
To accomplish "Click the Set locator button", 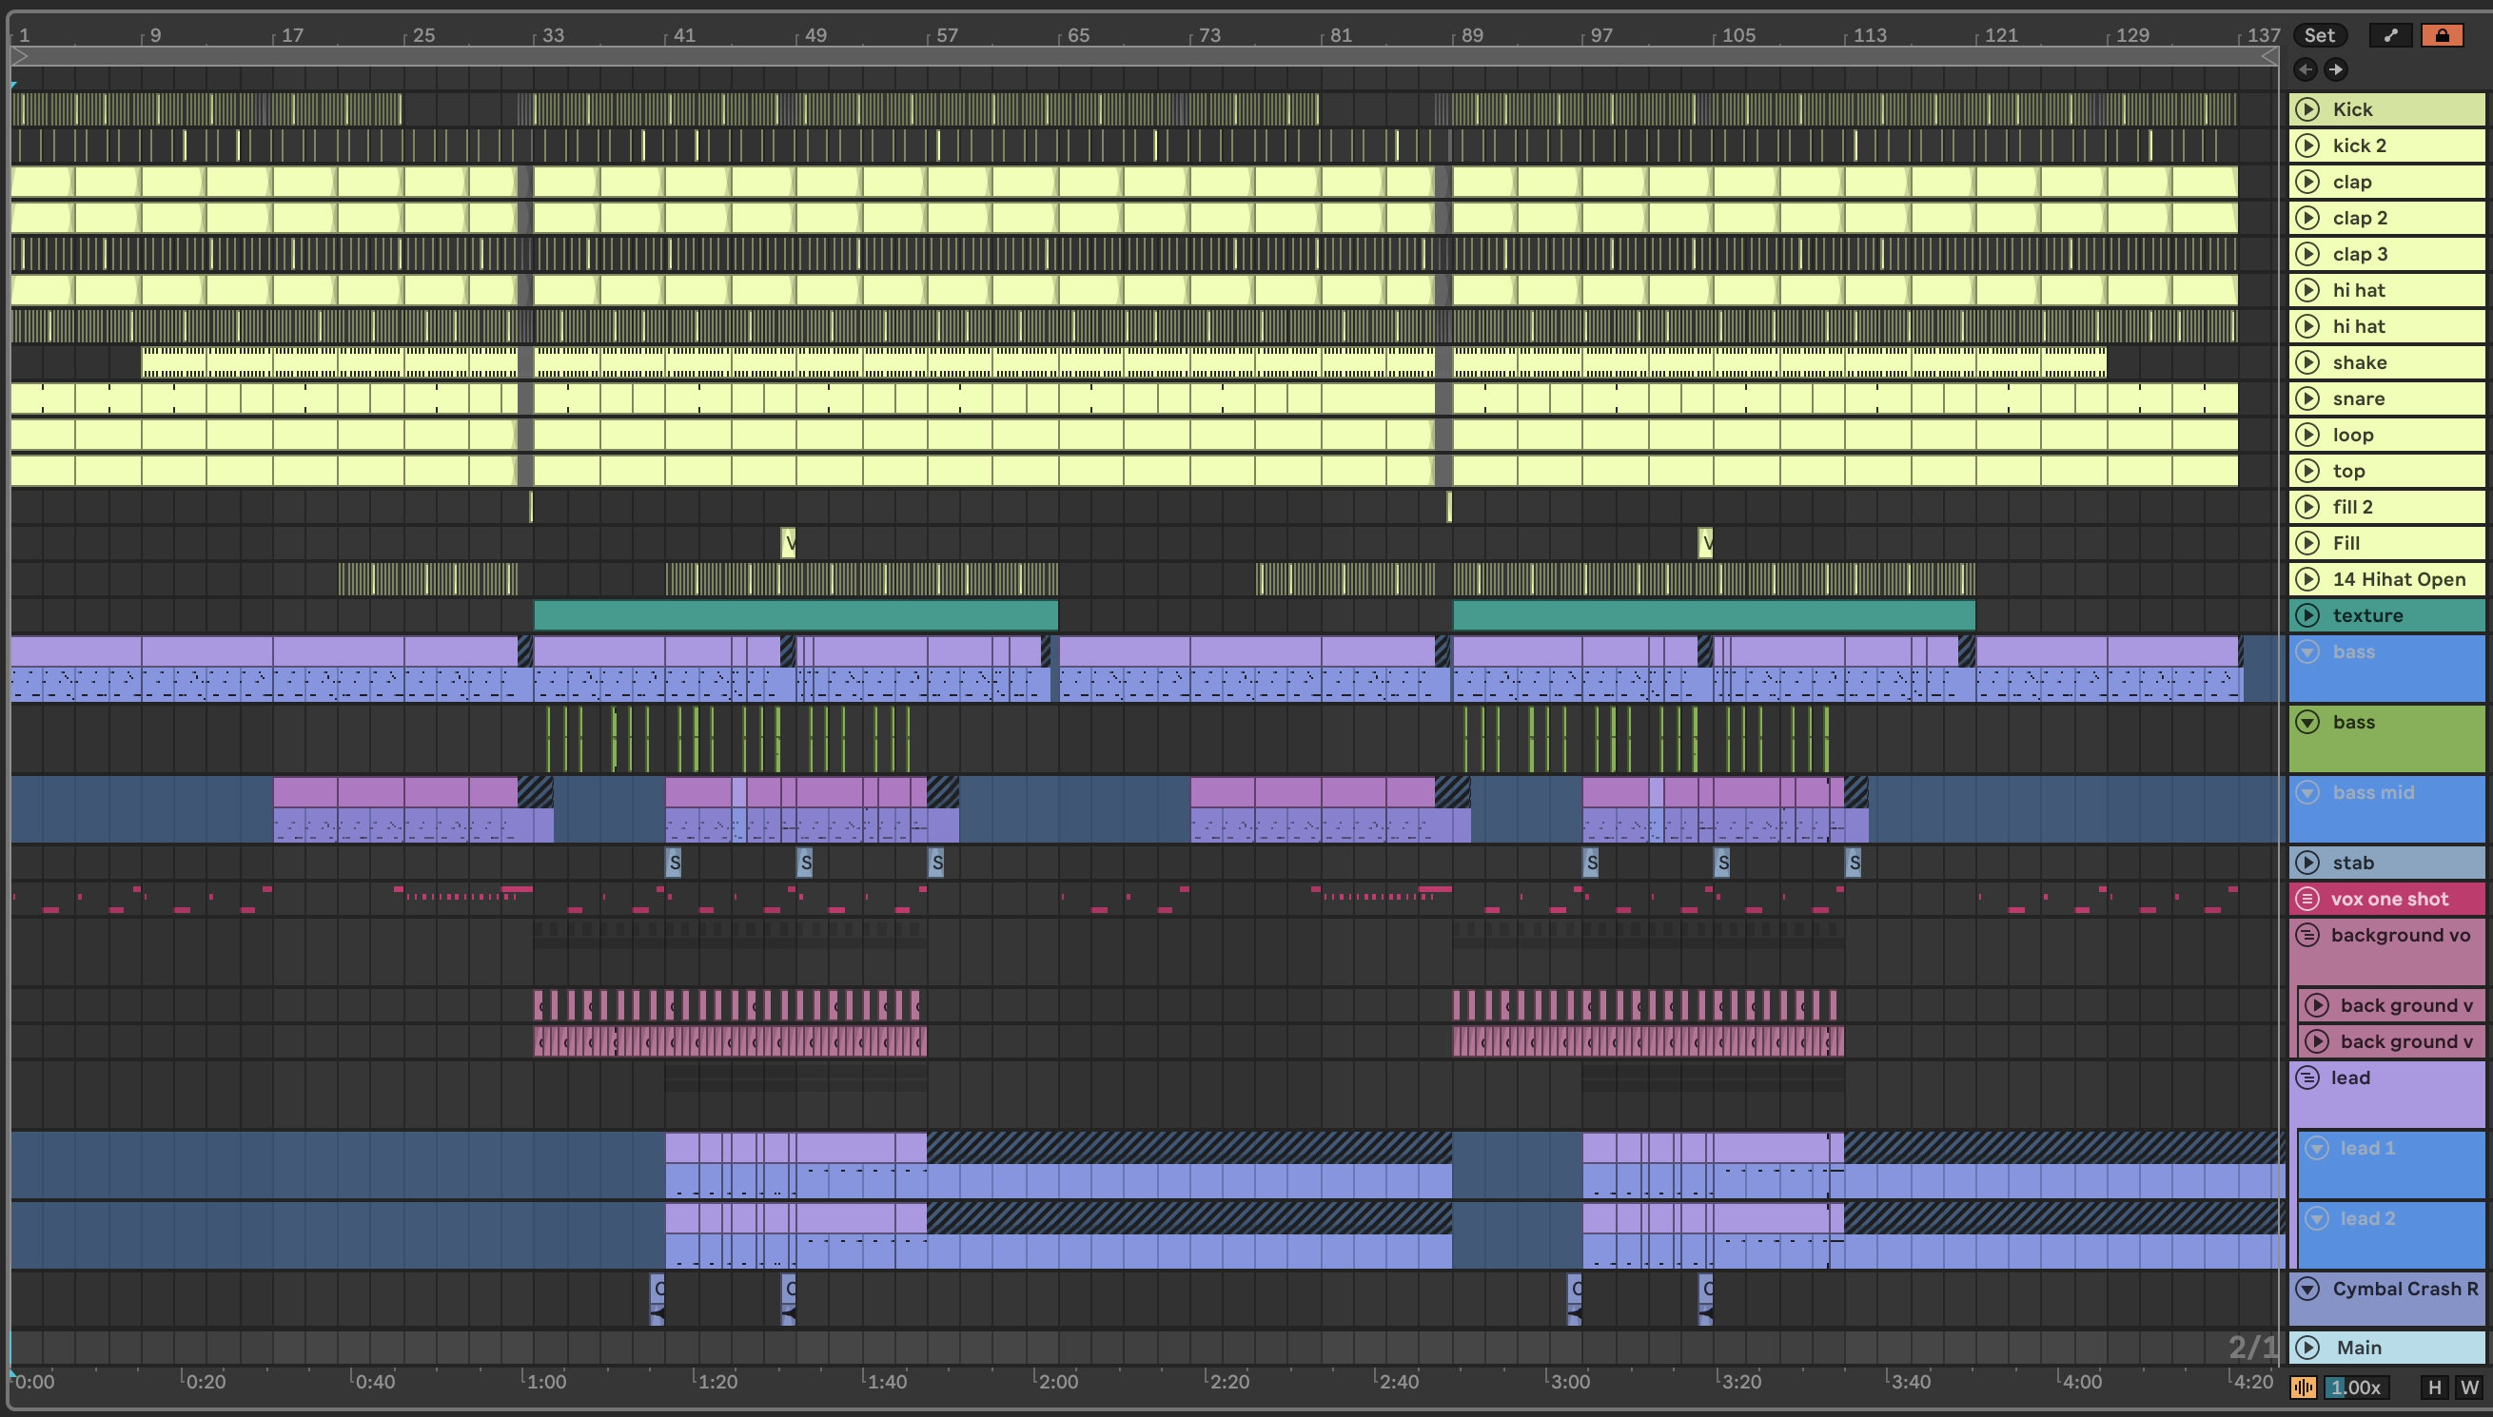I will point(2319,35).
